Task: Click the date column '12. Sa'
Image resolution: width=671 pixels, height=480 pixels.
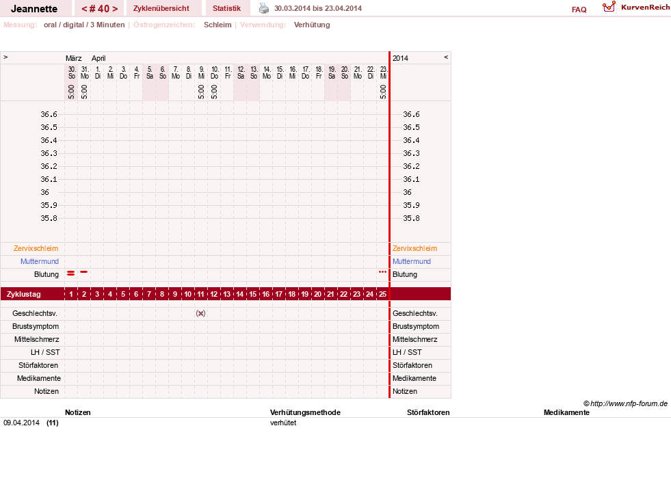Action: pyautogui.click(x=241, y=72)
